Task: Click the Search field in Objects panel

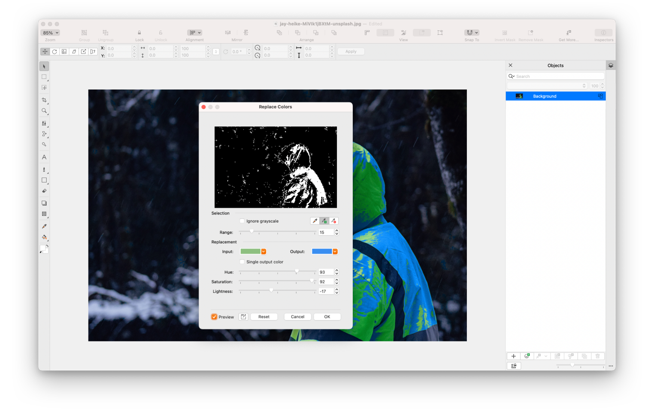Action: (558, 76)
